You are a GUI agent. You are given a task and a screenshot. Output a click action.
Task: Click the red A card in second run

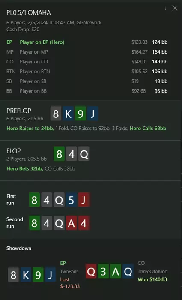point(72,223)
